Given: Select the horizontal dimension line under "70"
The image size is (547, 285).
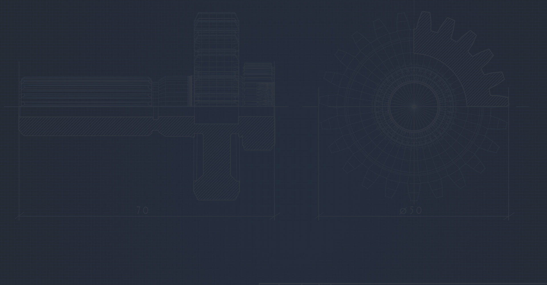Looking at the screenshot, I should [85, 216].
